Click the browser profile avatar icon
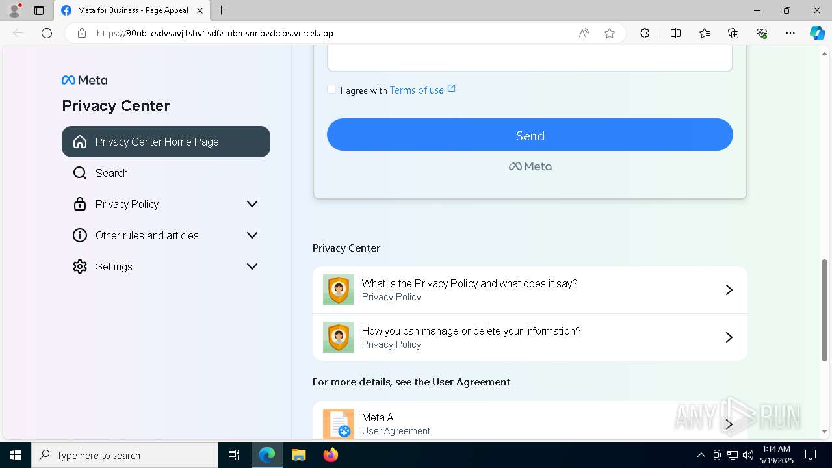 [x=14, y=10]
